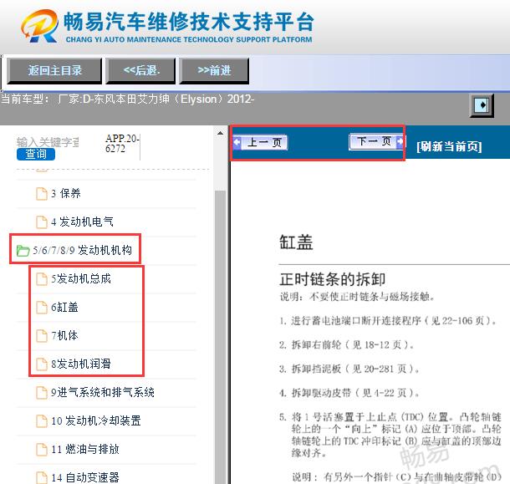
Task: Go forward with the >>前进 button
Action: (214, 71)
